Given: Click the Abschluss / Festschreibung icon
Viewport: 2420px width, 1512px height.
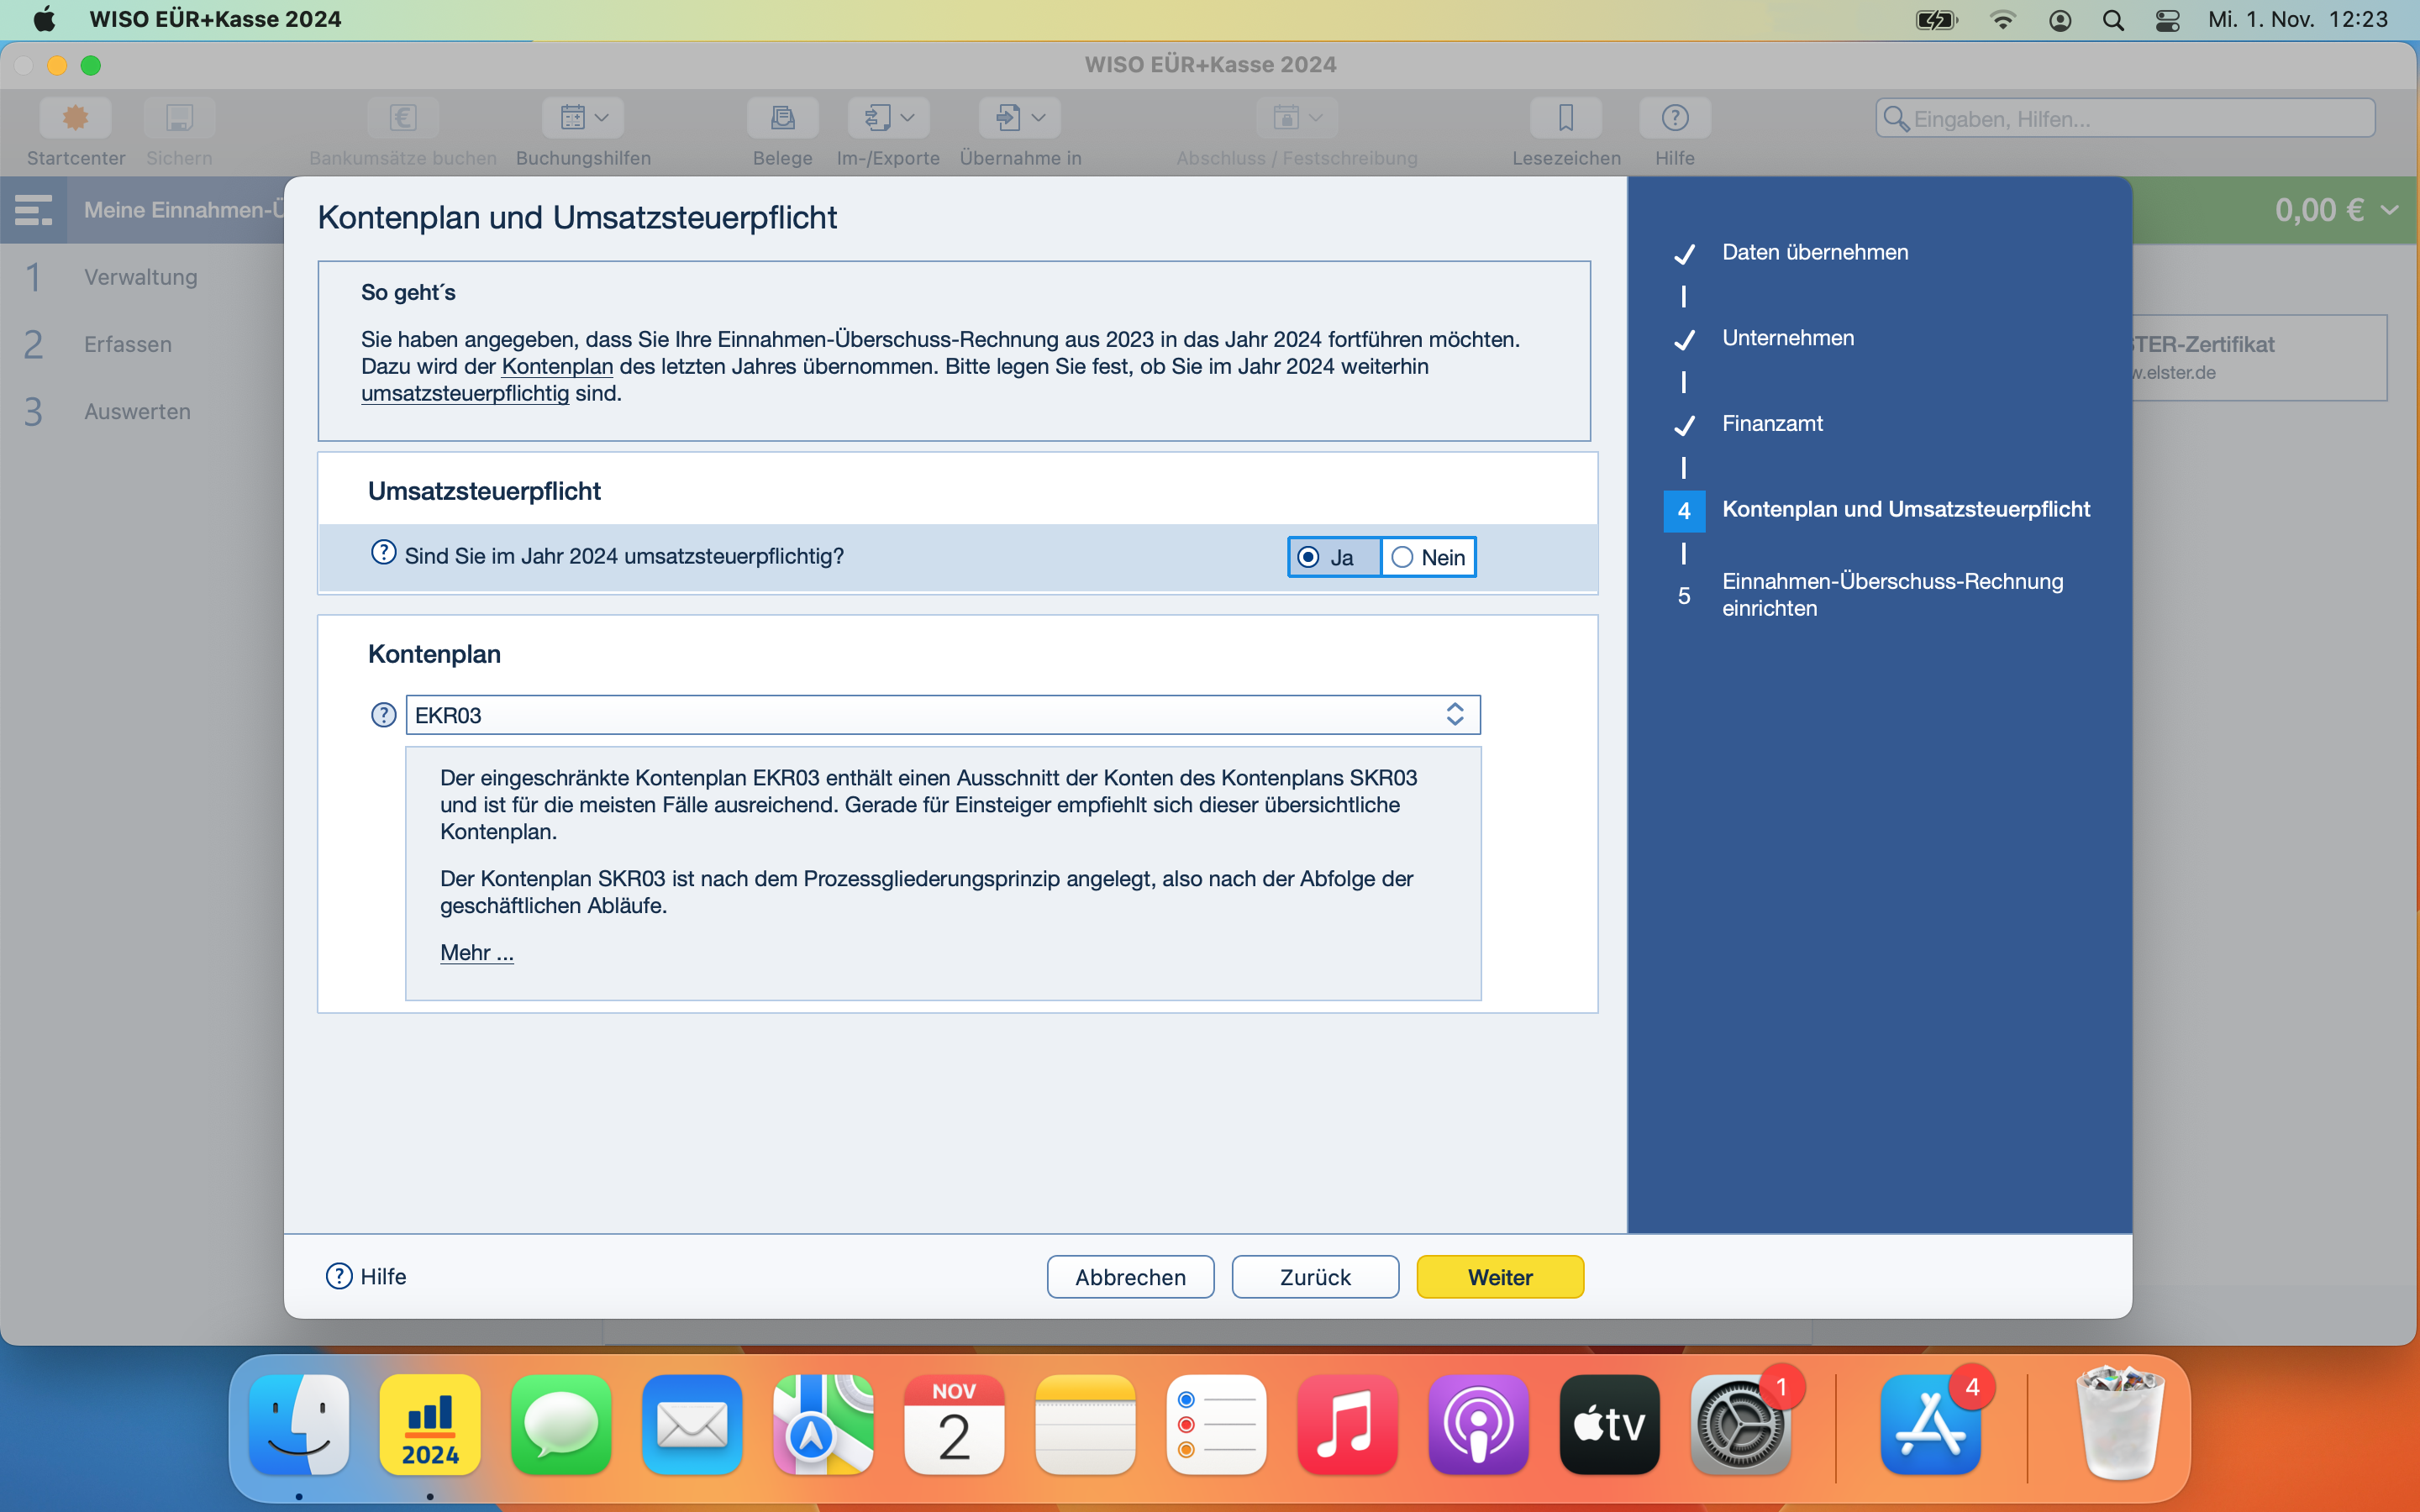Looking at the screenshot, I should [1286, 118].
